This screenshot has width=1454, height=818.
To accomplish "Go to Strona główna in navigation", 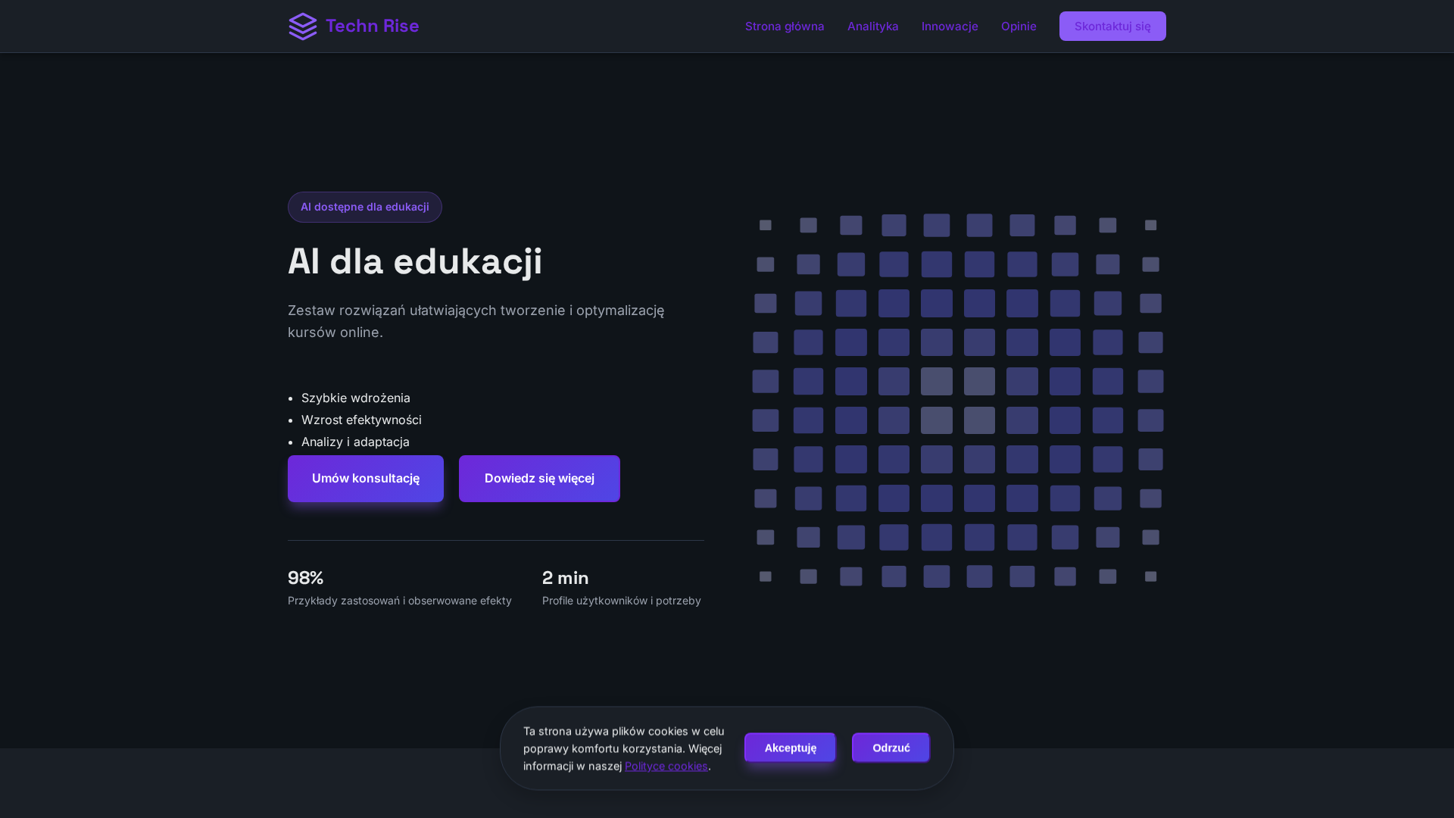I will pos(785,27).
